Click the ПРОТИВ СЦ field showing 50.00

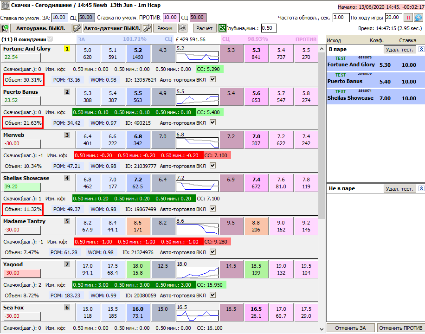click(198, 18)
